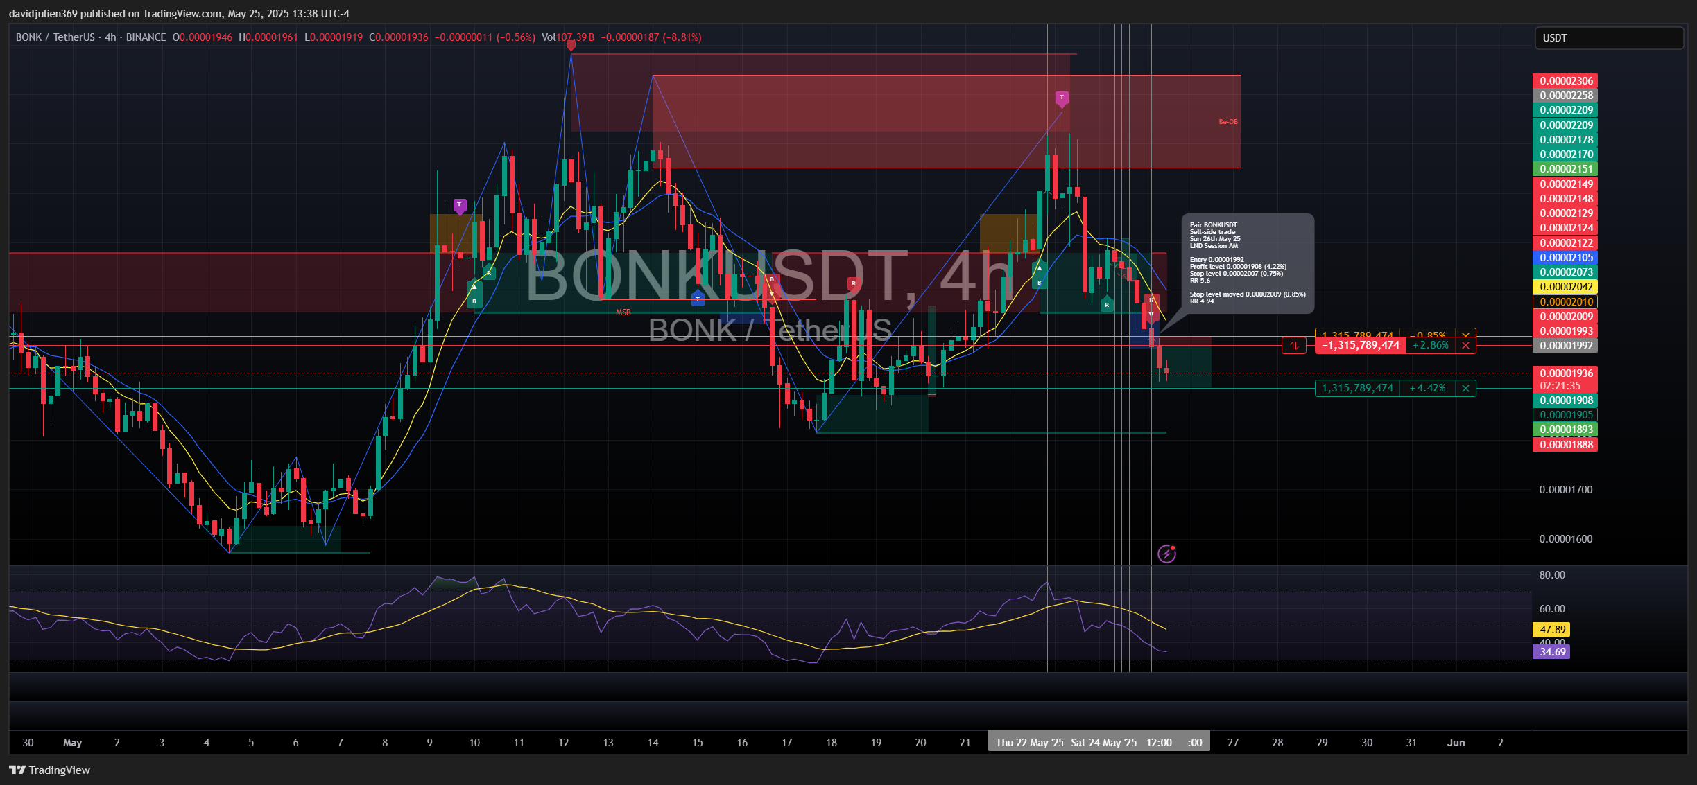The height and width of the screenshot is (785, 1697).
Task: Open the TradingView logo link
Action: (50, 770)
